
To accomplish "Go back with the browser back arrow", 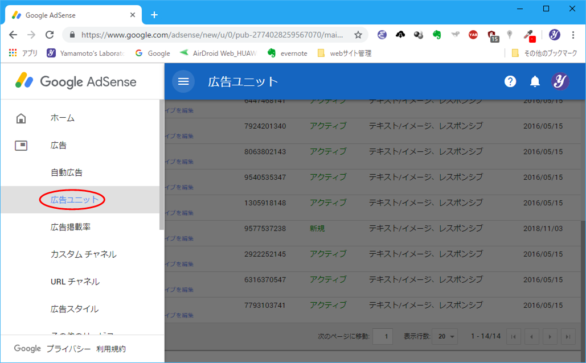I will (x=13, y=35).
